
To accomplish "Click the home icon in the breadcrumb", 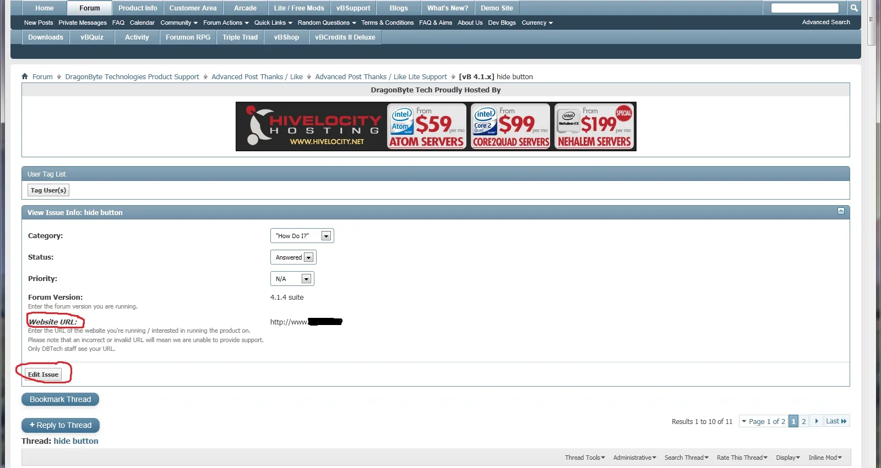I will tap(25, 76).
